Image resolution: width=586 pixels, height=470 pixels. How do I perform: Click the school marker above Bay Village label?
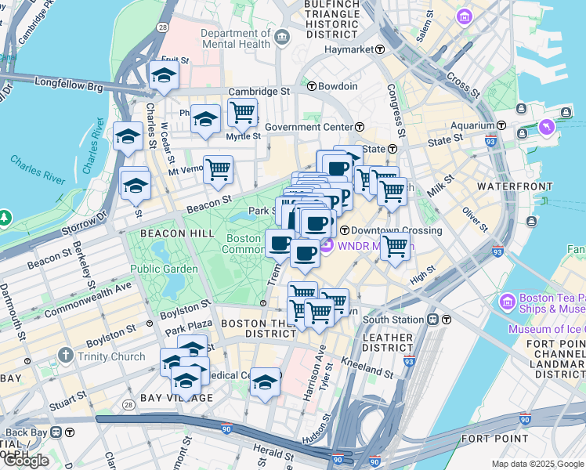[186, 382]
